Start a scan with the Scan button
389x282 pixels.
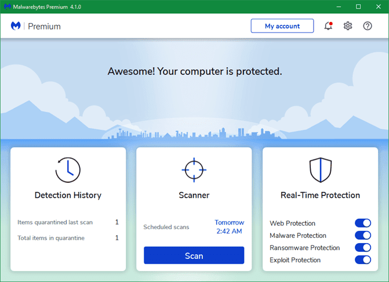click(194, 255)
